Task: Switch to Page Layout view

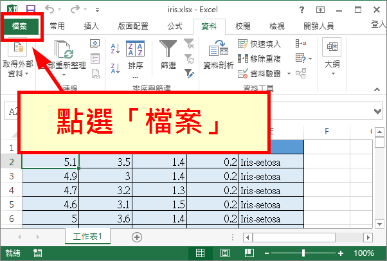Action: 224,253
